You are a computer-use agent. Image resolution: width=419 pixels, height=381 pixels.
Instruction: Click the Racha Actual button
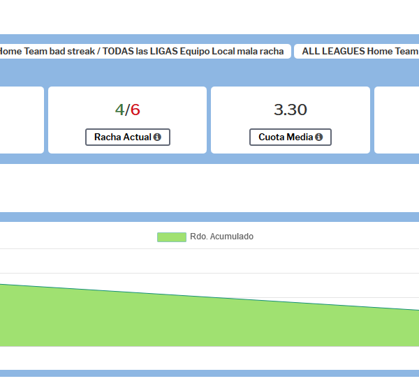128,137
